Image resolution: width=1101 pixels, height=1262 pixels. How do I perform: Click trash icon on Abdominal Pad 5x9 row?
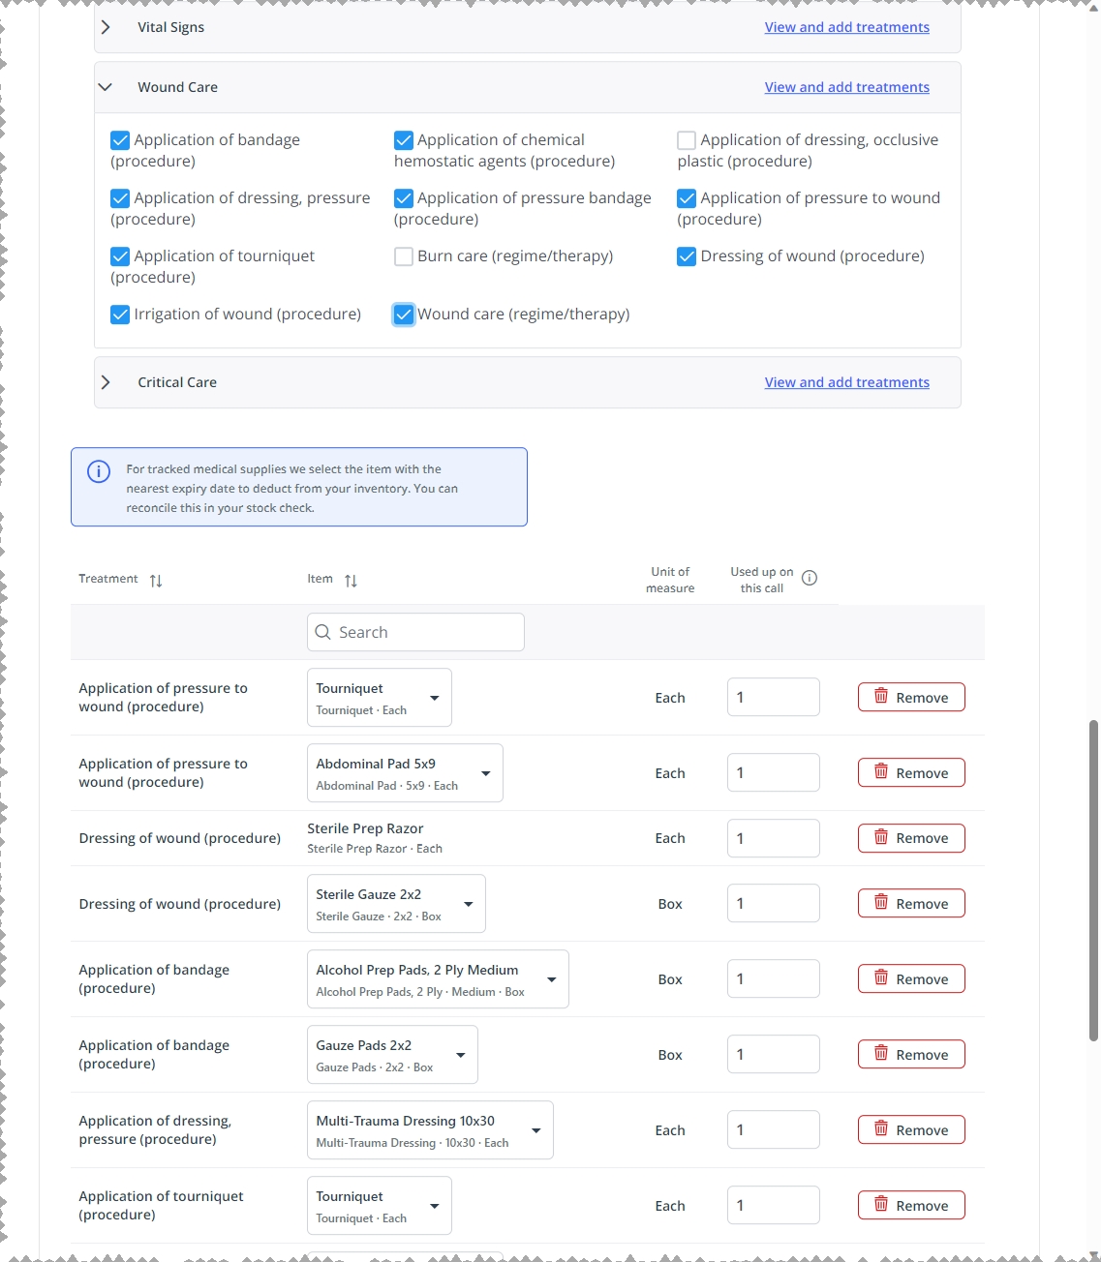coord(881,771)
